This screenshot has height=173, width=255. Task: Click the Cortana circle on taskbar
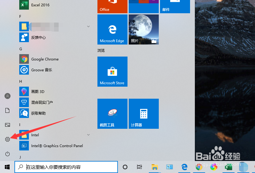125,167
